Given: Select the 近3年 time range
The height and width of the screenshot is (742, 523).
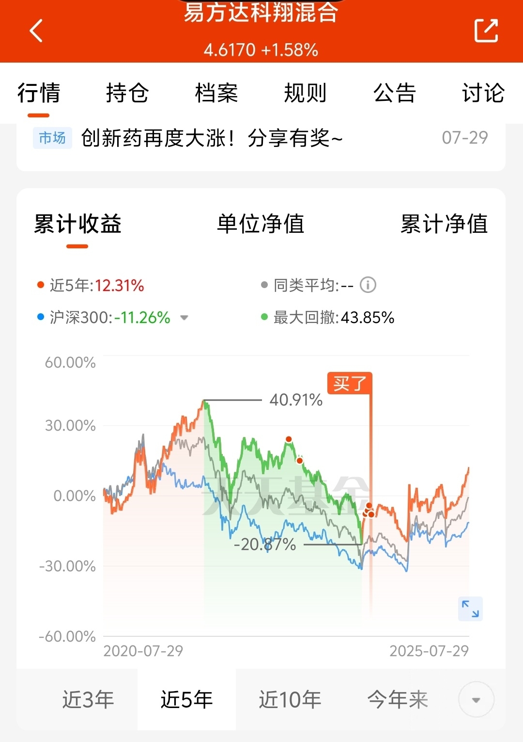Looking at the screenshot, I should [88, 700].
